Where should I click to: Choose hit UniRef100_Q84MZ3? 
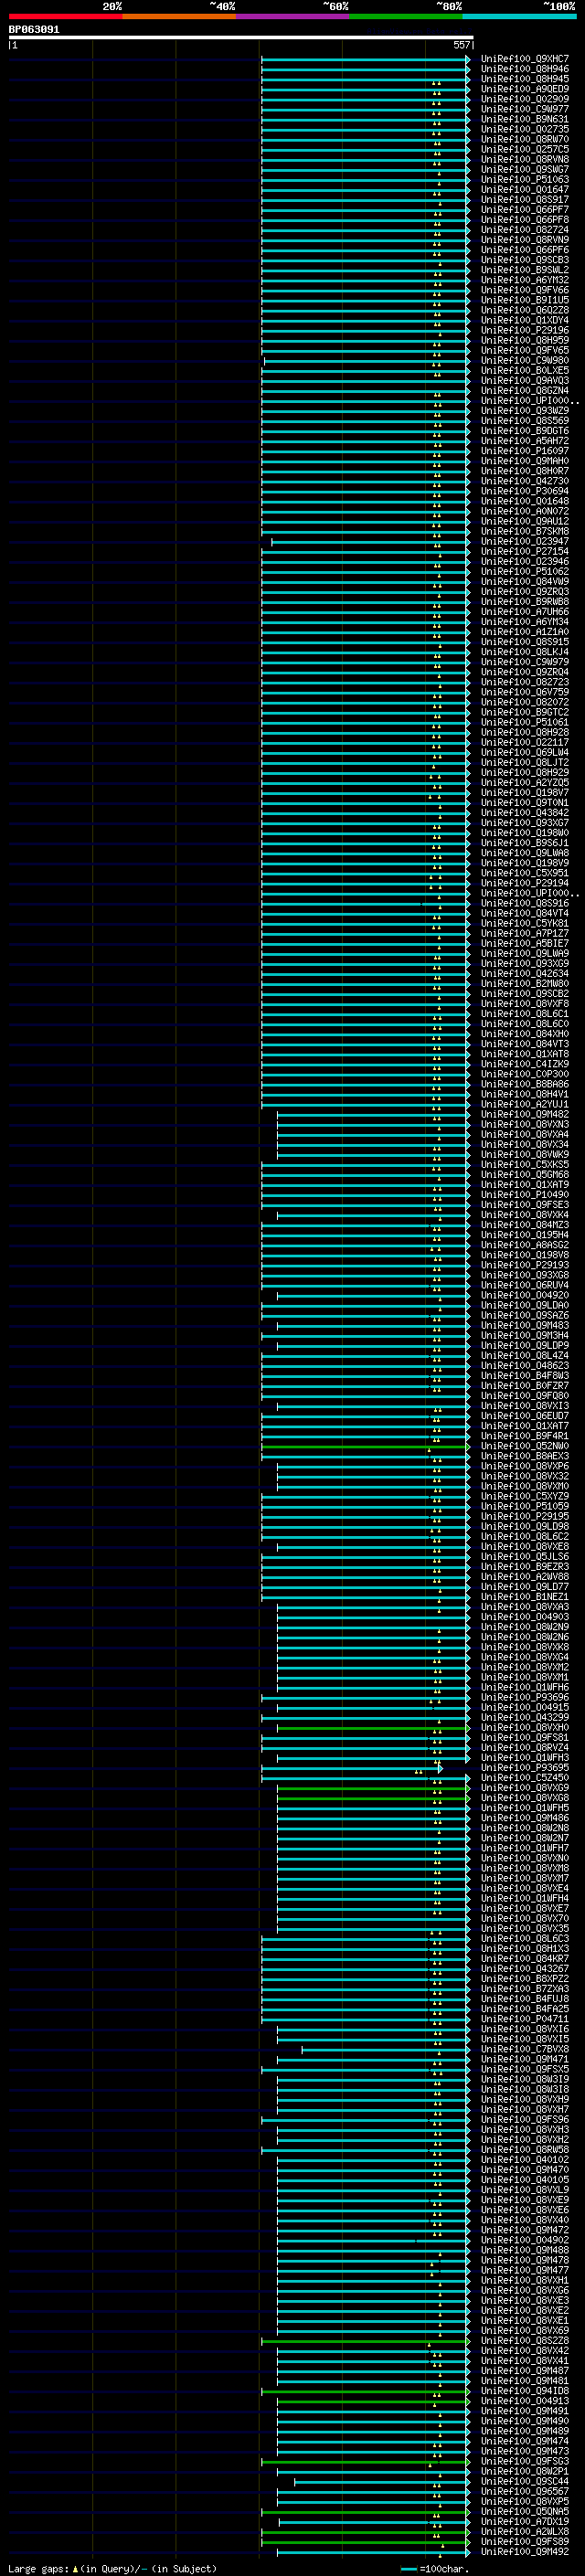click(525, 1225)
